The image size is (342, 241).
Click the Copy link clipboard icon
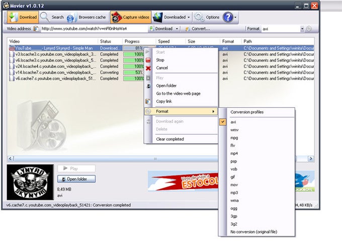click(x=148, y=101)
